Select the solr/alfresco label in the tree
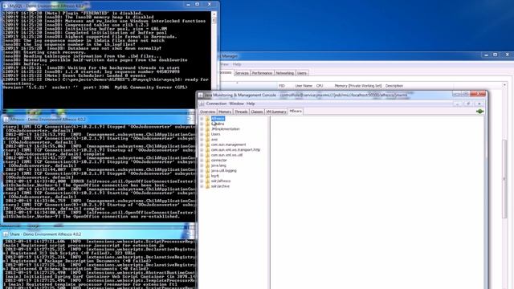514x289 pixels. tap(221, 181)
